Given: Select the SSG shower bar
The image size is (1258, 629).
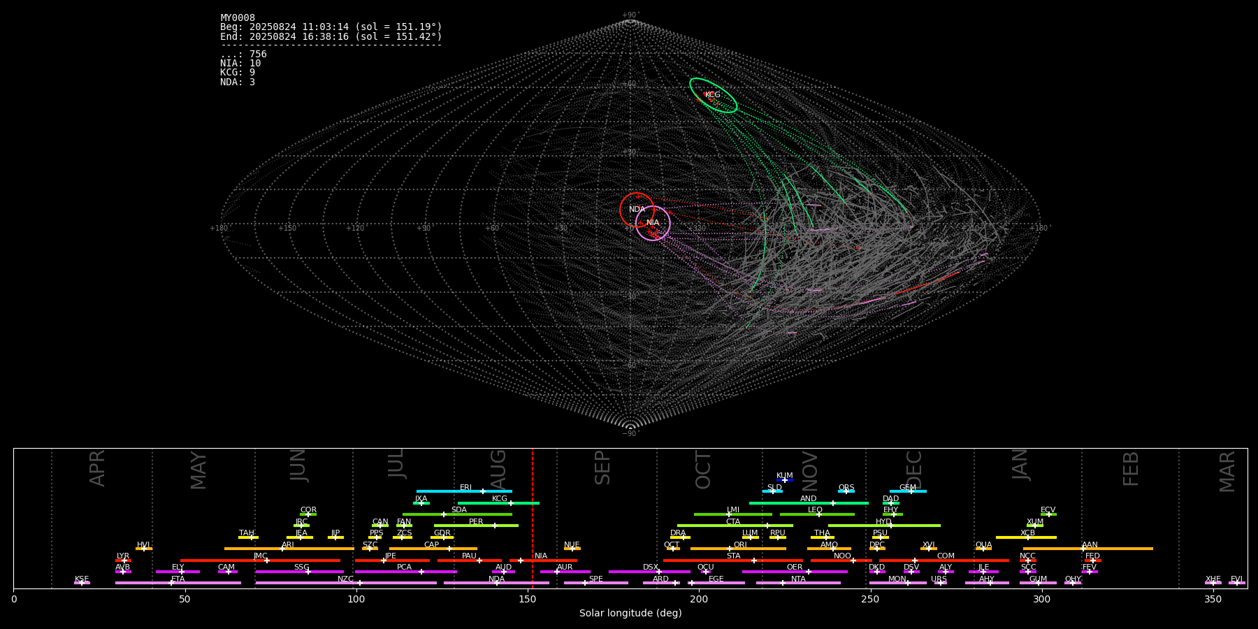Looking at the screenshot, I should [x=299, y=571].
